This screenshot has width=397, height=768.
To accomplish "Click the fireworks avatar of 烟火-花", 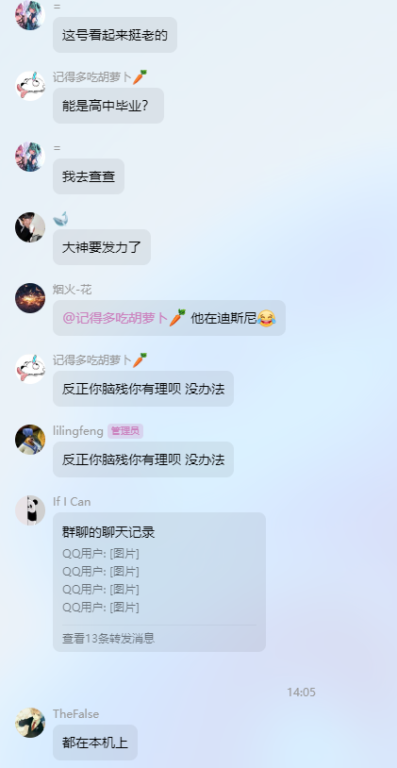I will (x=30, y=298).
